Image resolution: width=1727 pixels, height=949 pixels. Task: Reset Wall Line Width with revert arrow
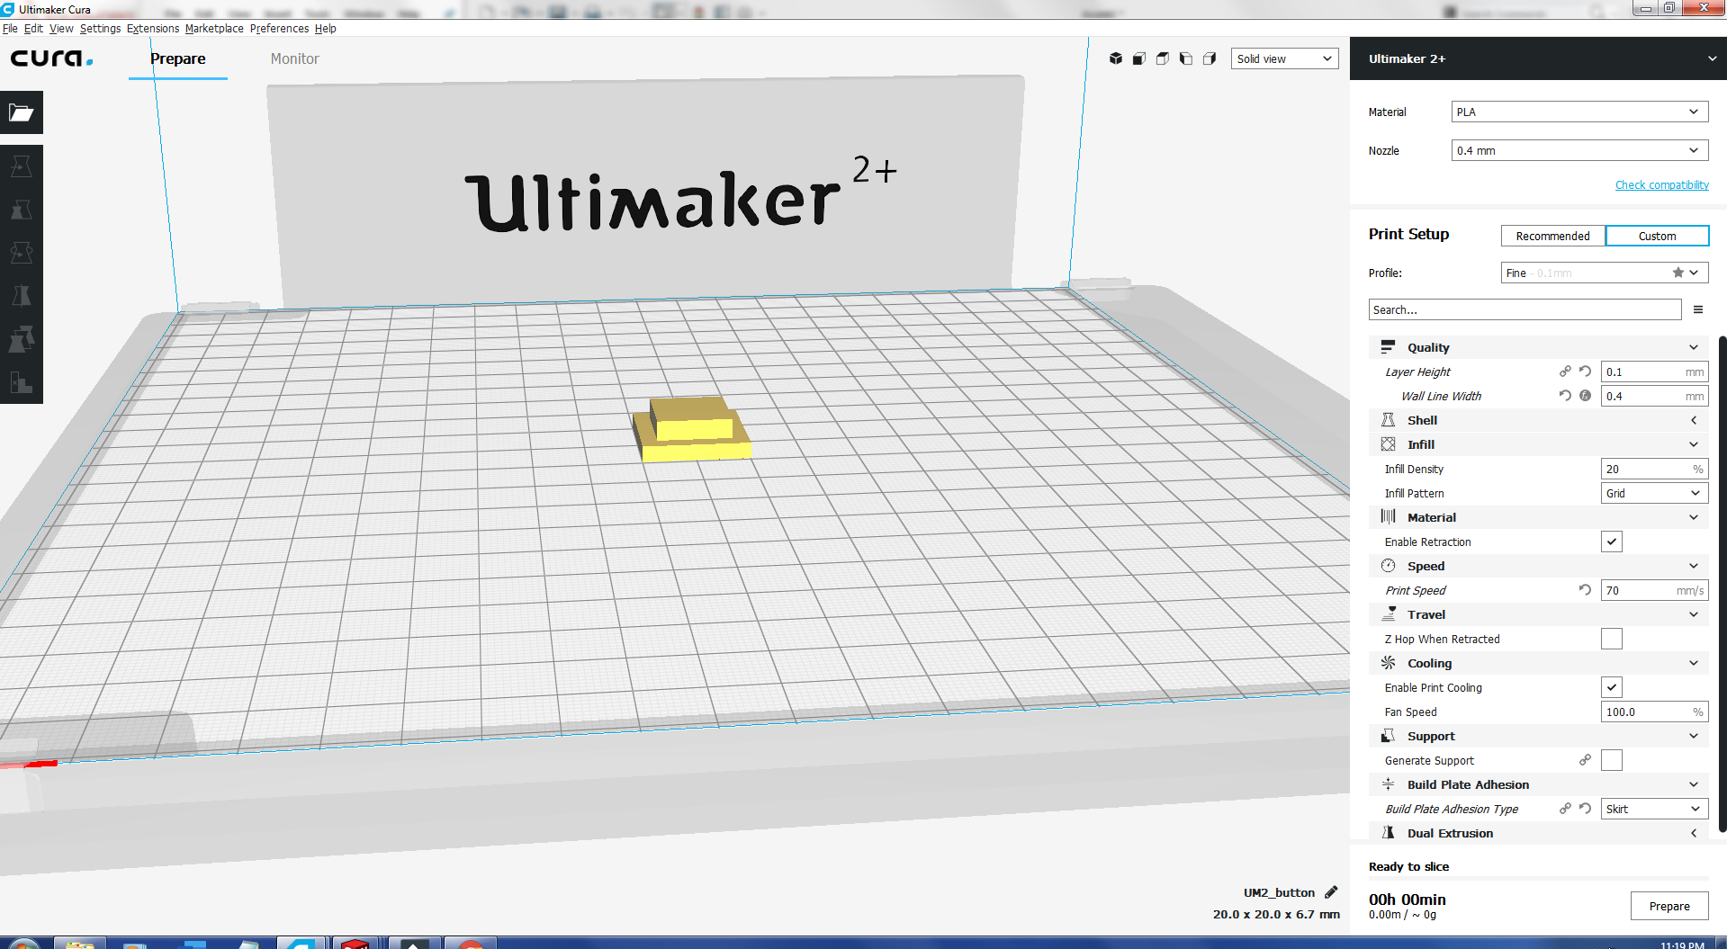coord(1565,396)
